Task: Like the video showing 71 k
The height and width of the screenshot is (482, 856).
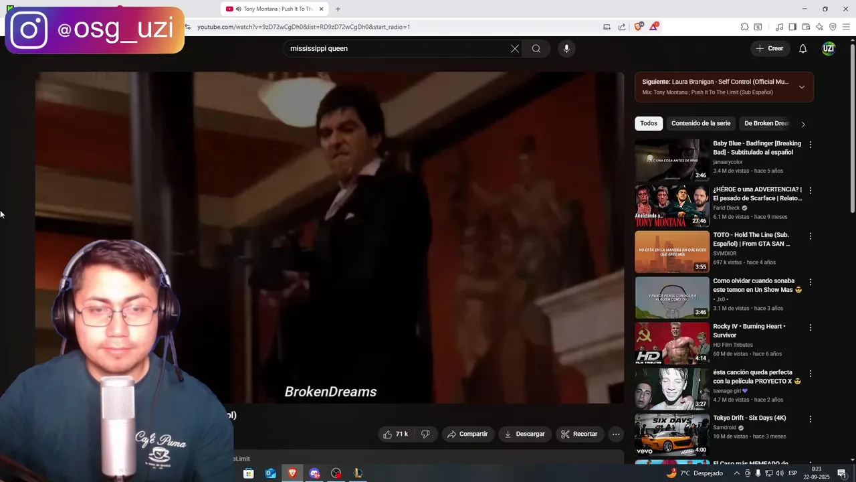Action: pyautogui.click(x=395, y=434)
